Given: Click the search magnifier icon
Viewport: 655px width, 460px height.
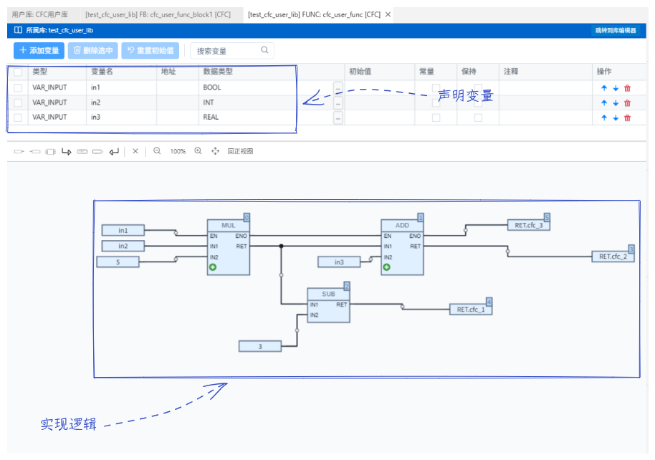Looking at the screenshot, I should click(x=264, y=50).
